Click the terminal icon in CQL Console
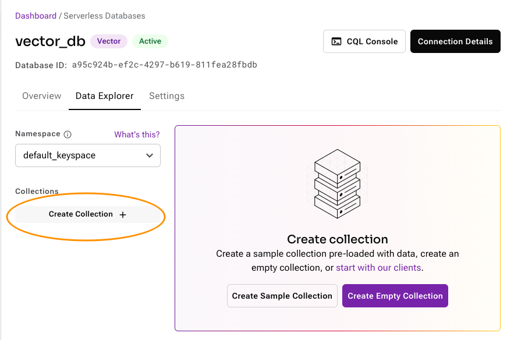 [x=336, y=41]
